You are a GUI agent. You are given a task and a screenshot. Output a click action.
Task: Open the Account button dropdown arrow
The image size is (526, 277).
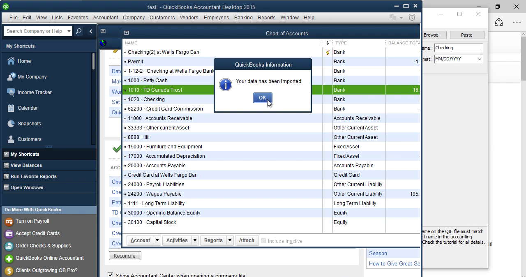pyautogui.click(x=157, y=240)
